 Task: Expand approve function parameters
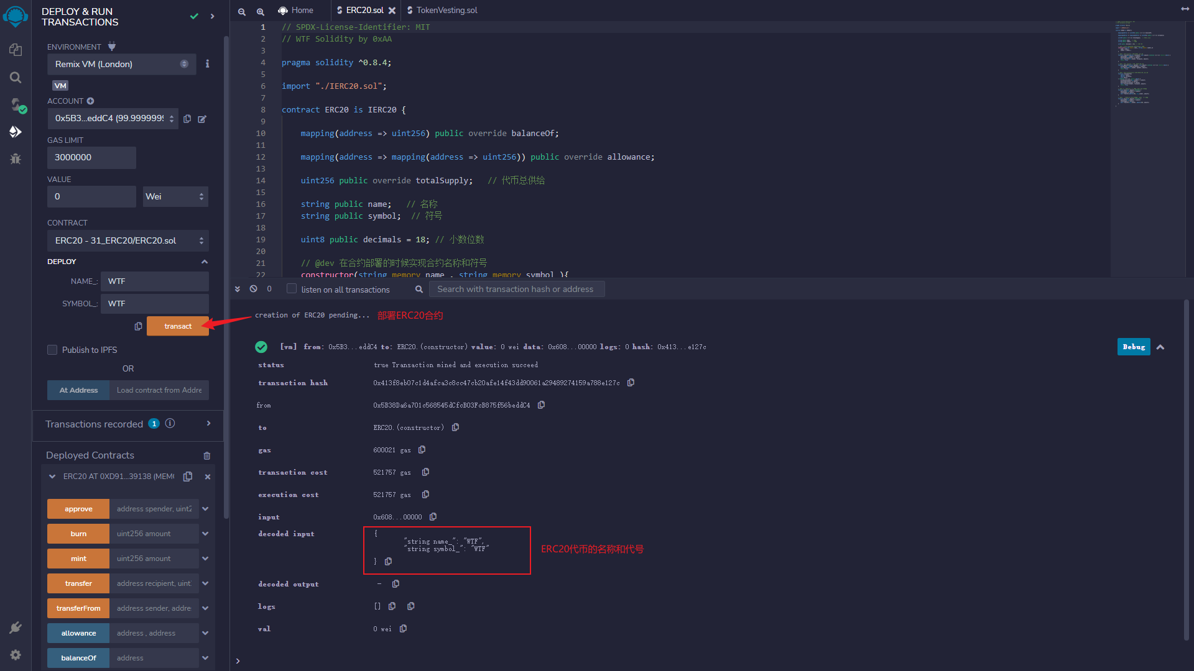click(x=205, y=509)
